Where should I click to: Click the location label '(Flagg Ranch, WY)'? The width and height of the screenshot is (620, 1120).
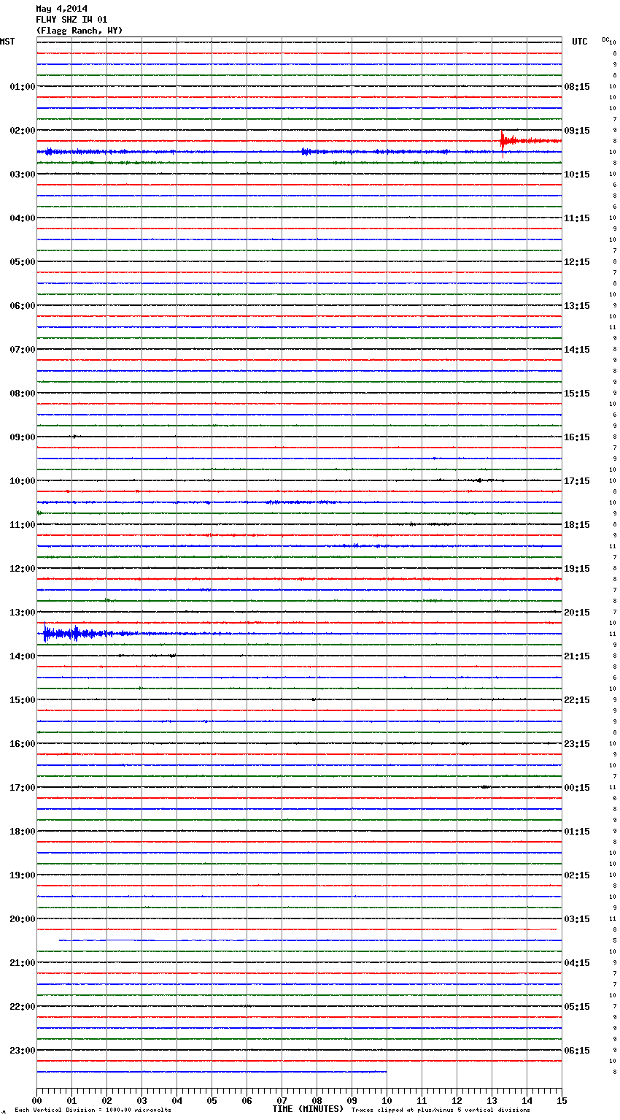click(x=80, y=31)
